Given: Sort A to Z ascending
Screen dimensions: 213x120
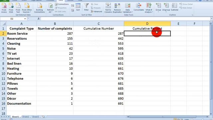Looking at the screenshot, I should pyautogui.click(x=73, y=5).
